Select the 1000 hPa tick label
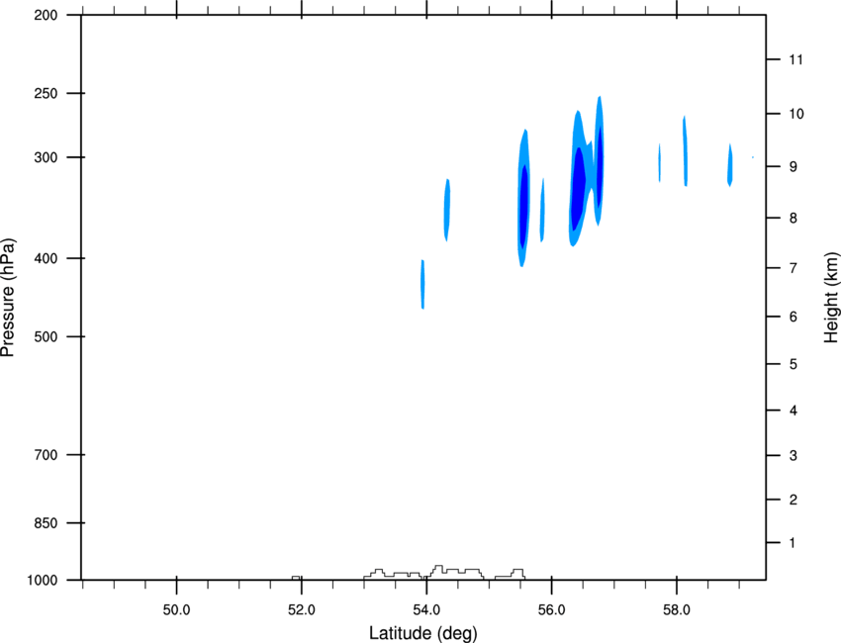Screen dimensions: 841x643 42,581
